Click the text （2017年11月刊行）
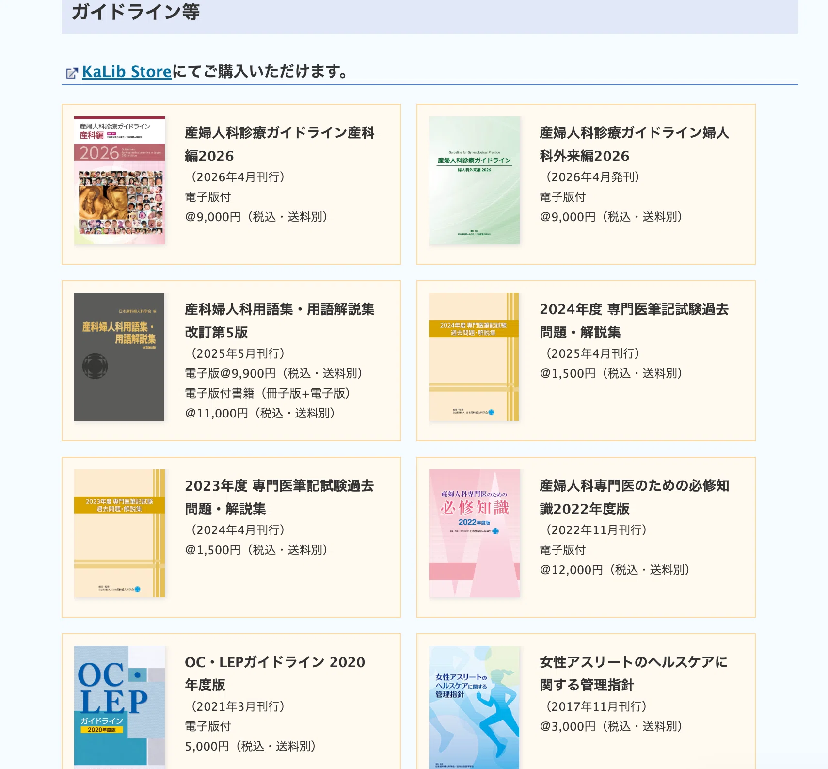This screenshot has width=828, height=769. (596, 706)
